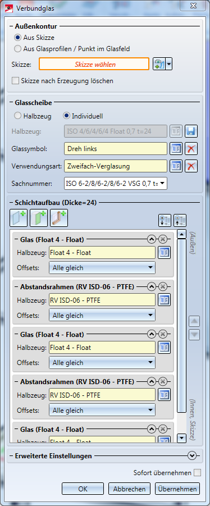
Task: Open catalogue for first RV ISD-06 Halbzeug
Action: (164, 300)
